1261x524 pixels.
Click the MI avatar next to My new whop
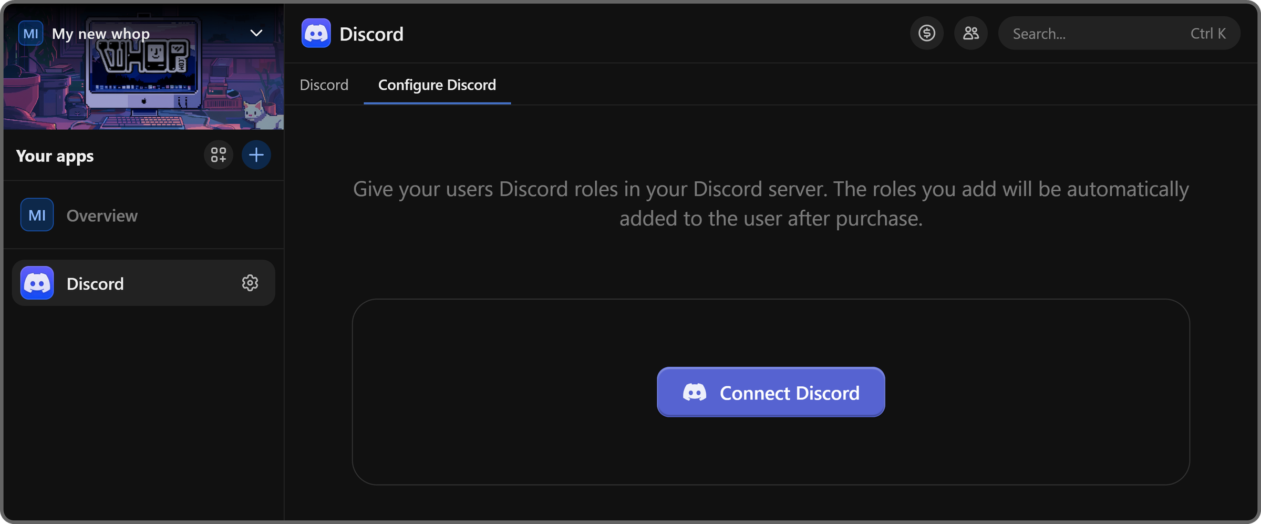[31, 33]
